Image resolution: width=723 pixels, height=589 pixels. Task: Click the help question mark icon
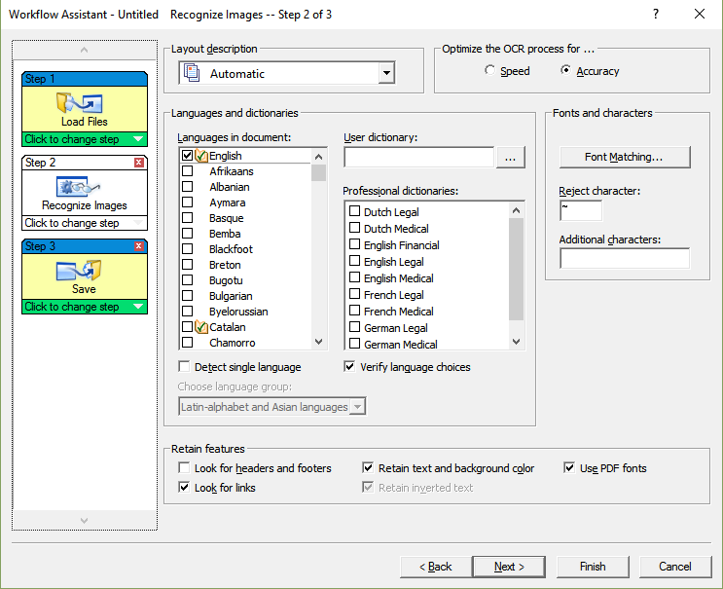point(656,14)
